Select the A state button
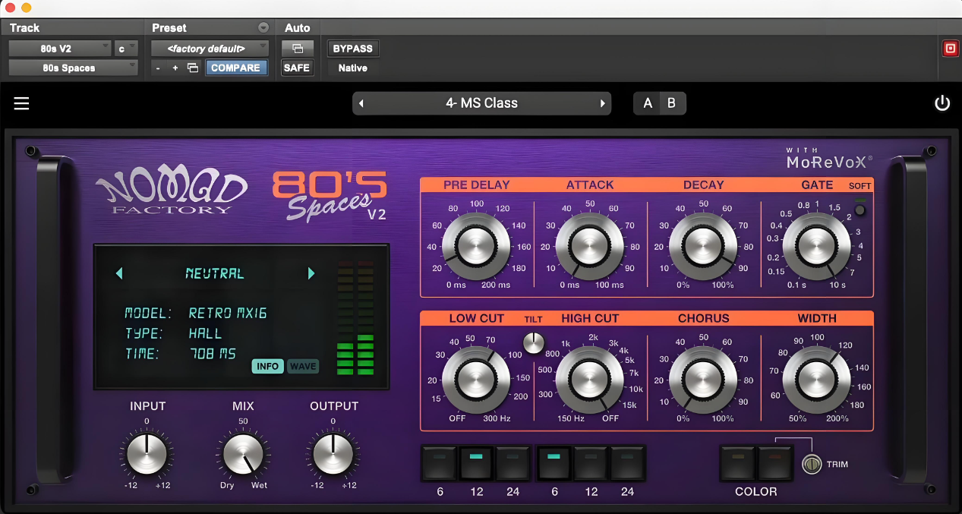 coord(648,103)
